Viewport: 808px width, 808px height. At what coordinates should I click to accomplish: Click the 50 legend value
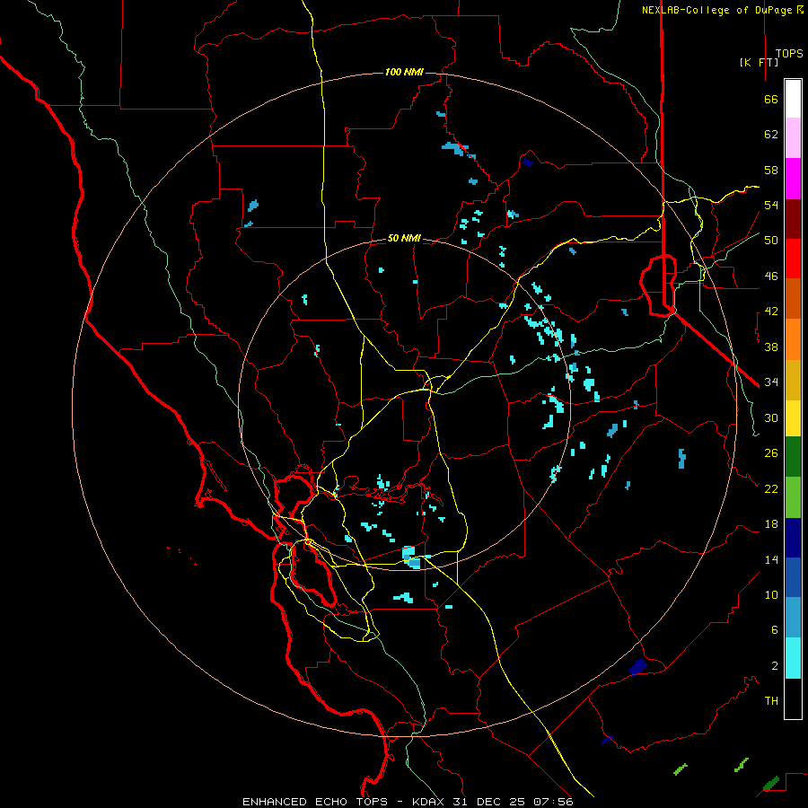tap(771, 241)
